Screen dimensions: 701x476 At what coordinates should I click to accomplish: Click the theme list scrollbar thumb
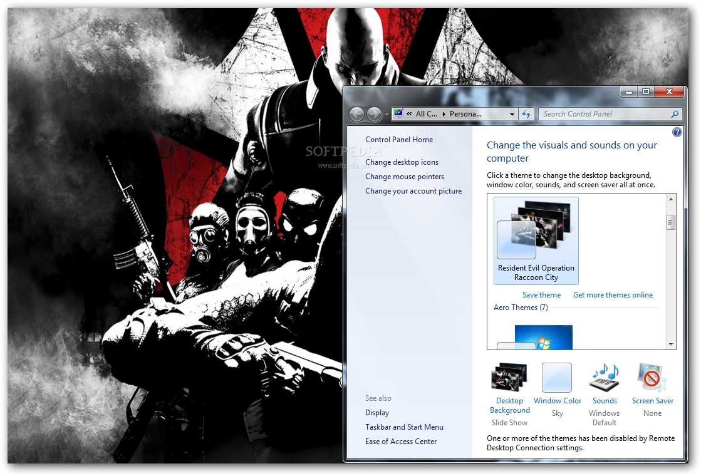click(x=670, y=222)
